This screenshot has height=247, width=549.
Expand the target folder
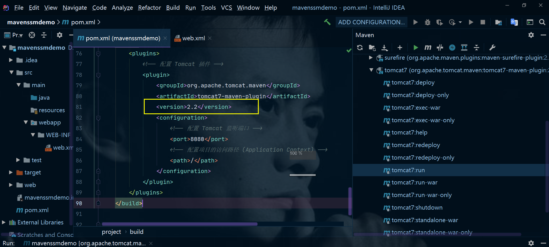point(11,172)
